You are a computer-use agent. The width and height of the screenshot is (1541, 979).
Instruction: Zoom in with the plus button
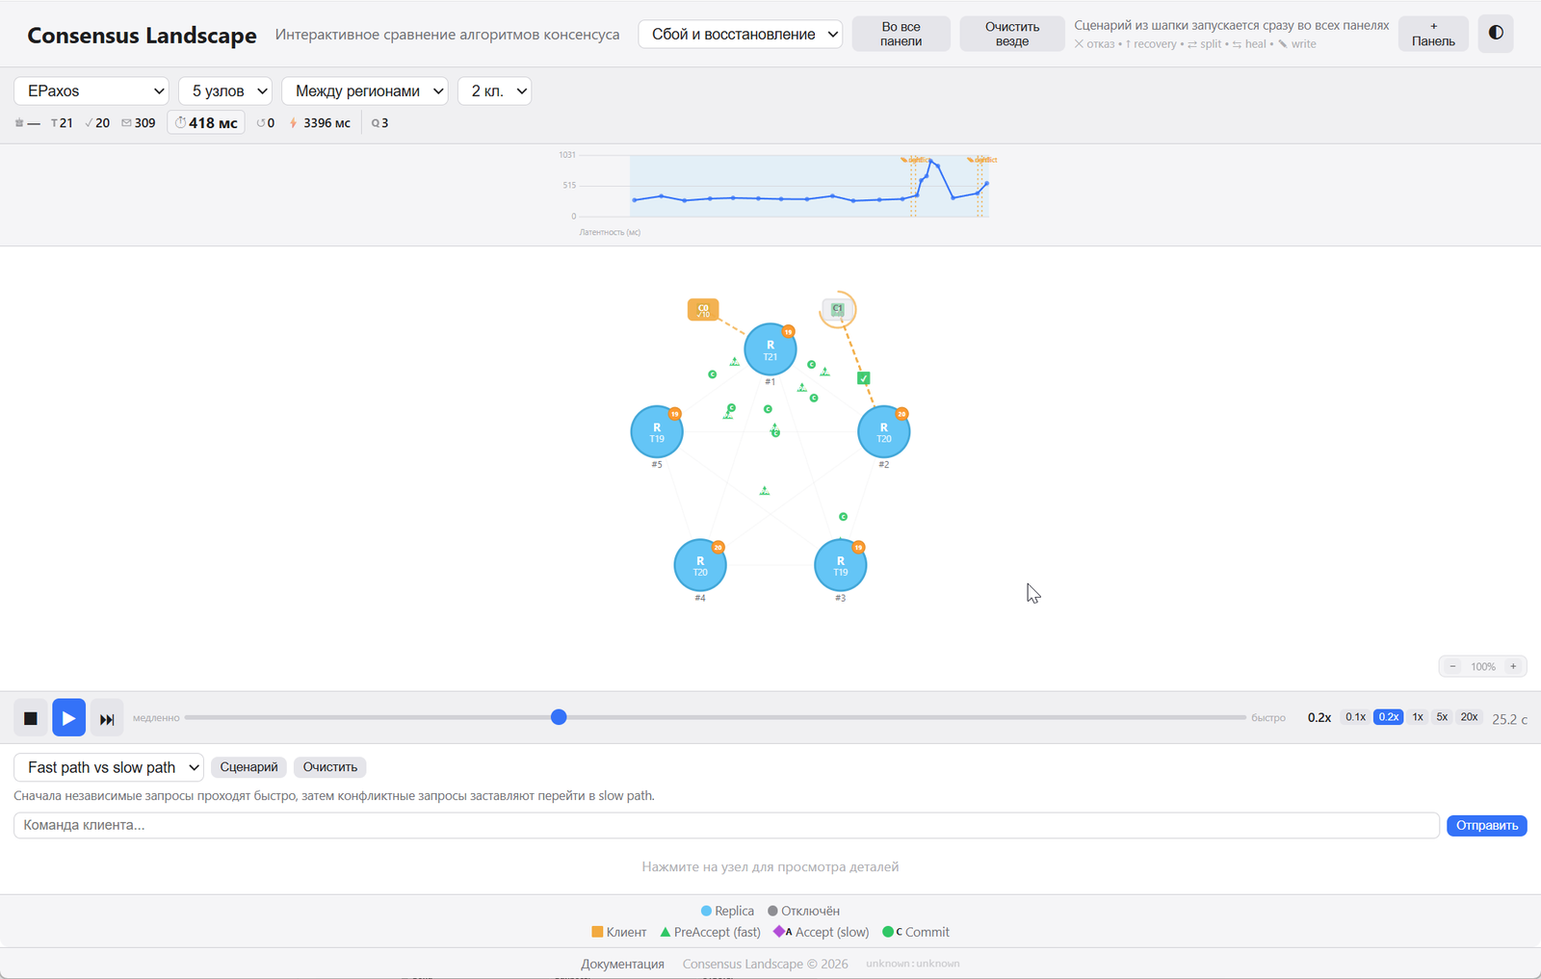(1513, 666)
